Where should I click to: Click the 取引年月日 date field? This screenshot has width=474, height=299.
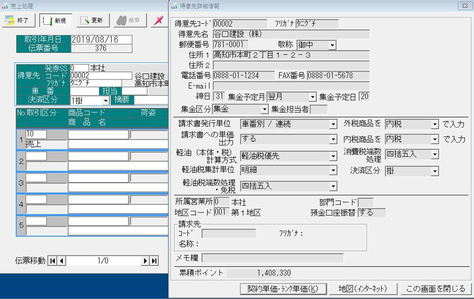pyautogui.click(x=94, y=40)
